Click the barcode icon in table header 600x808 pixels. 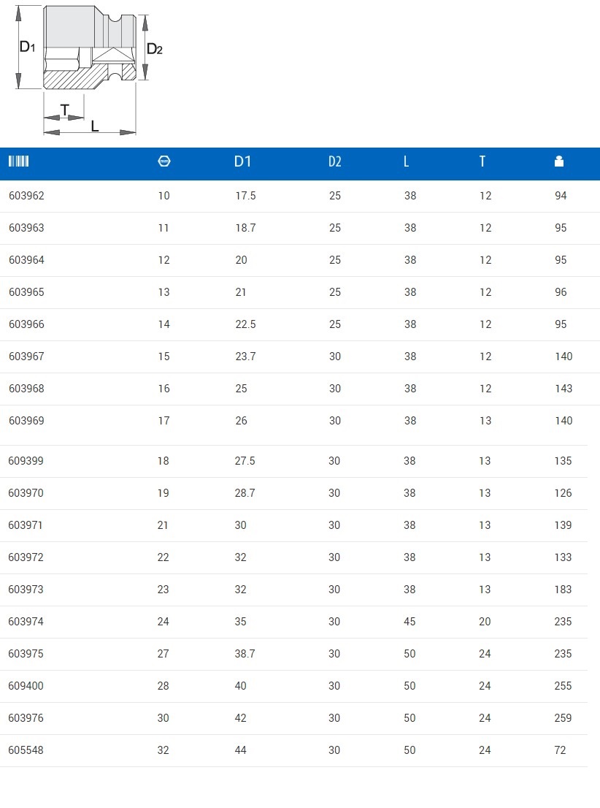pyautogui.click(x=18, y=161)
